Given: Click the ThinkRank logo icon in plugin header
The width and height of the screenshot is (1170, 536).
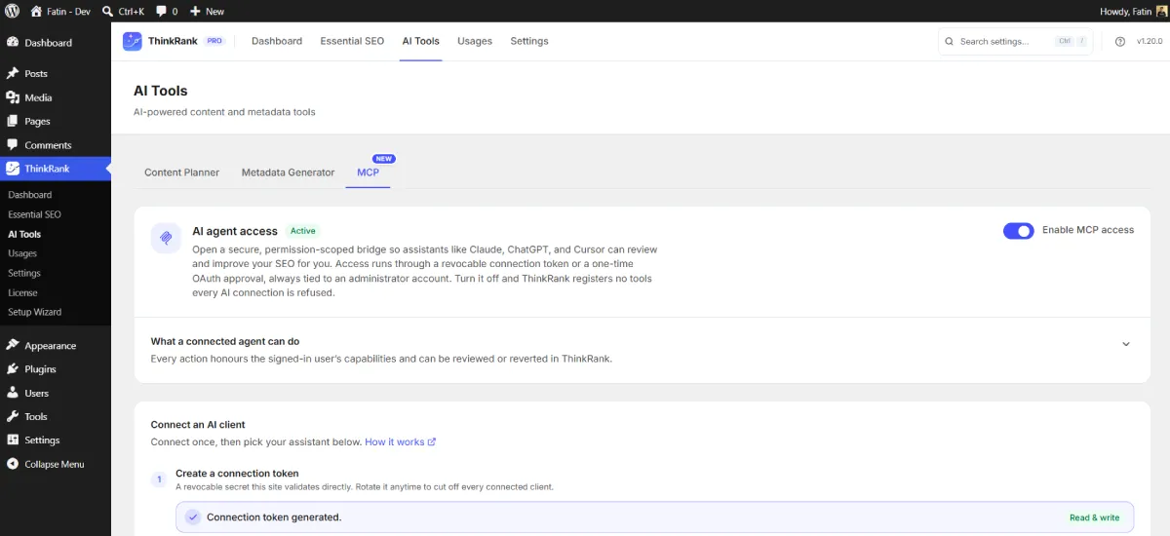Looking at the screenshot, I should (132, 41).
